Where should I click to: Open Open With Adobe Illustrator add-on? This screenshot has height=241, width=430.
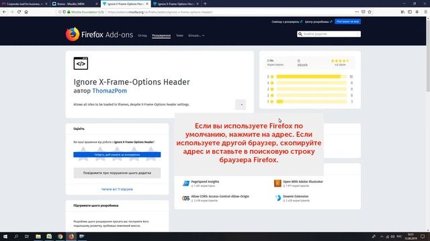pos(303,181)
